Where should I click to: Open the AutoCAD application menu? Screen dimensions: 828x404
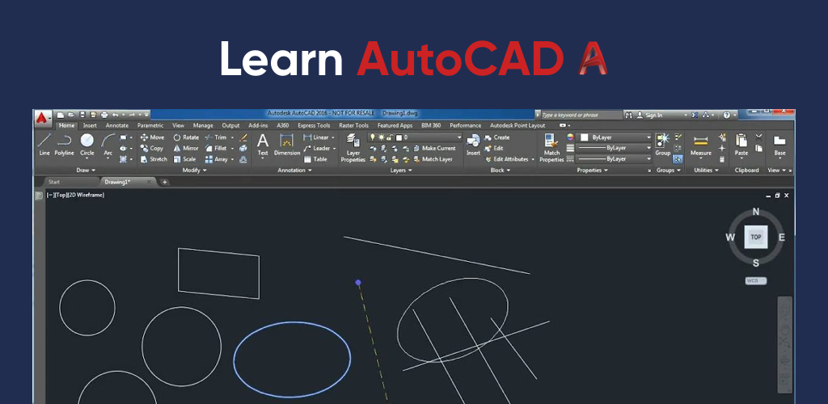coord(43,118)
